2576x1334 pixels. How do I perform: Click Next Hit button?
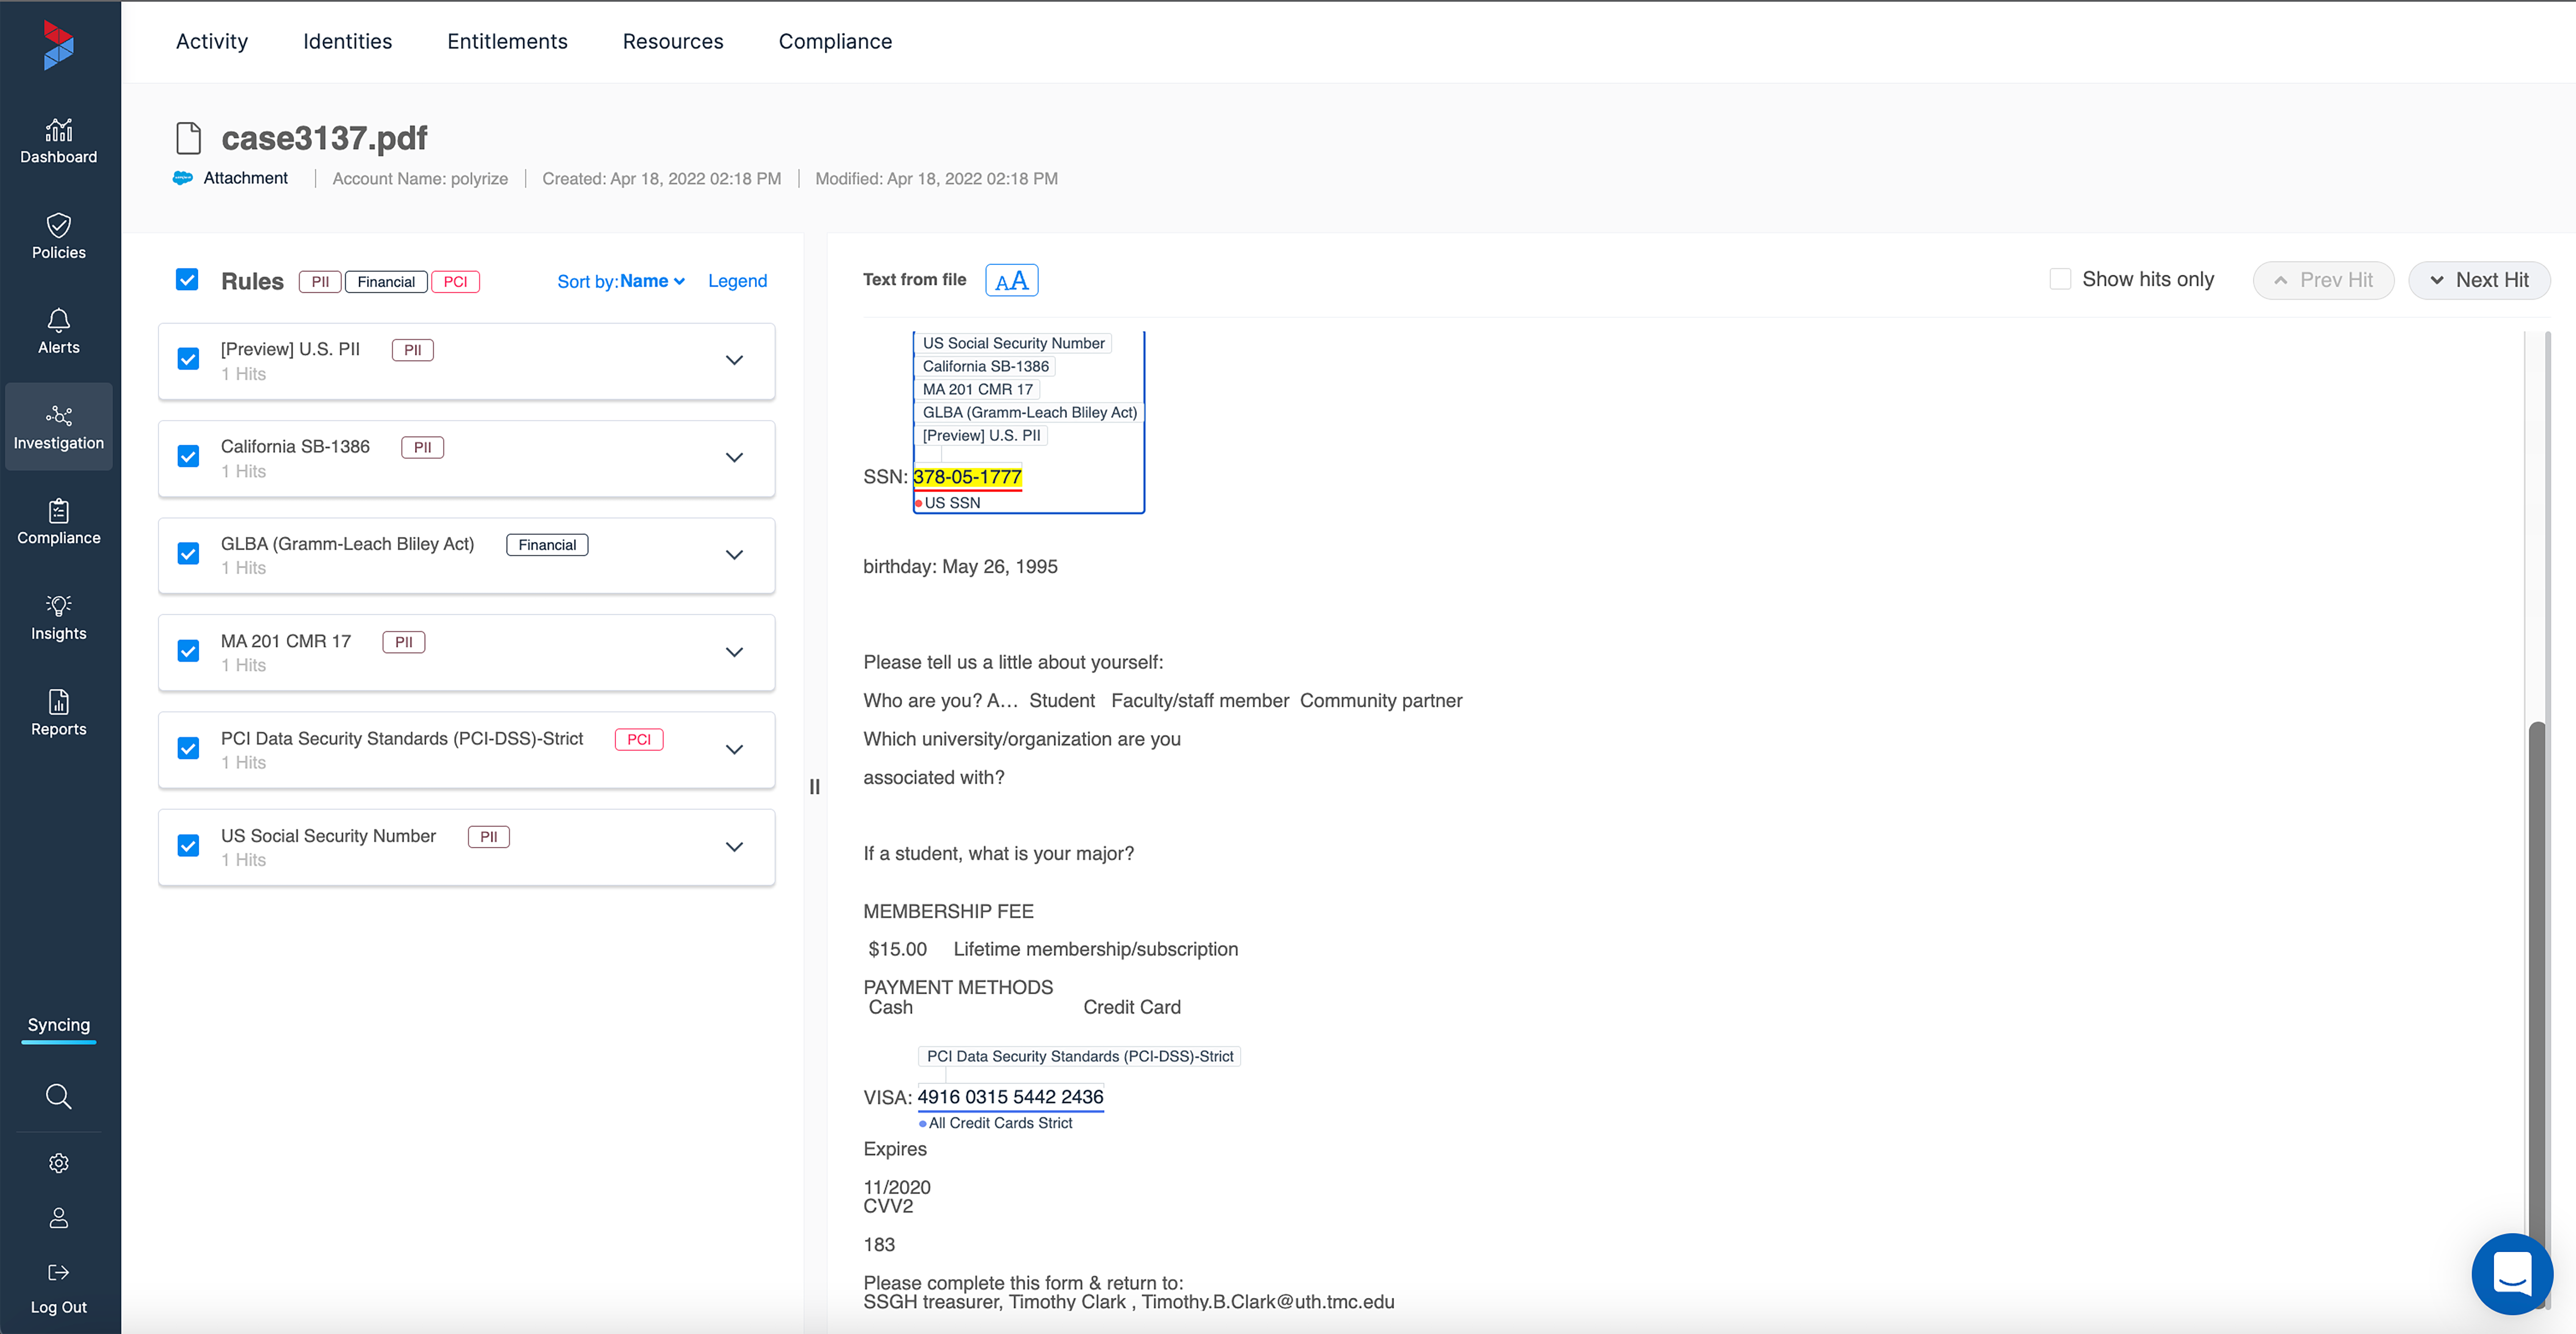click(x=2479, y=279)
